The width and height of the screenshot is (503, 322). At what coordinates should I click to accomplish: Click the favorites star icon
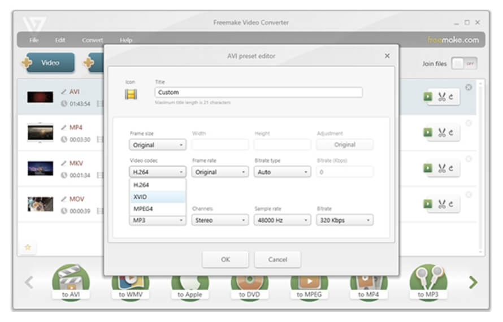click(x=28, y=247)
